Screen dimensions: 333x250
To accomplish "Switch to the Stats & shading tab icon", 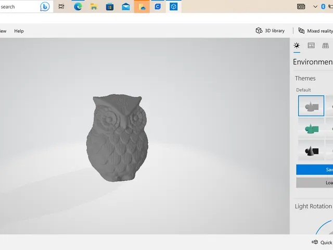I will (311, 45).
